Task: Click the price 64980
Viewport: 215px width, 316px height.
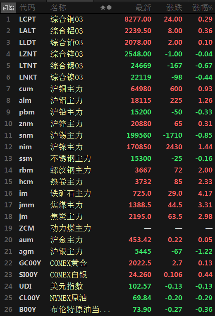Action: pos(141,89)
